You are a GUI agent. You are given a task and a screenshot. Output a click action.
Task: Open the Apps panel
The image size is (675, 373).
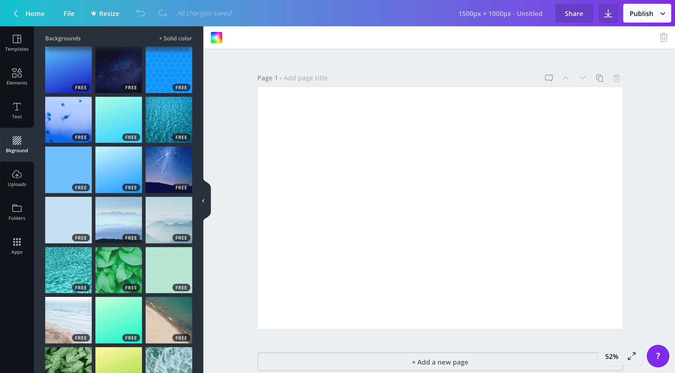coord(17,246)
